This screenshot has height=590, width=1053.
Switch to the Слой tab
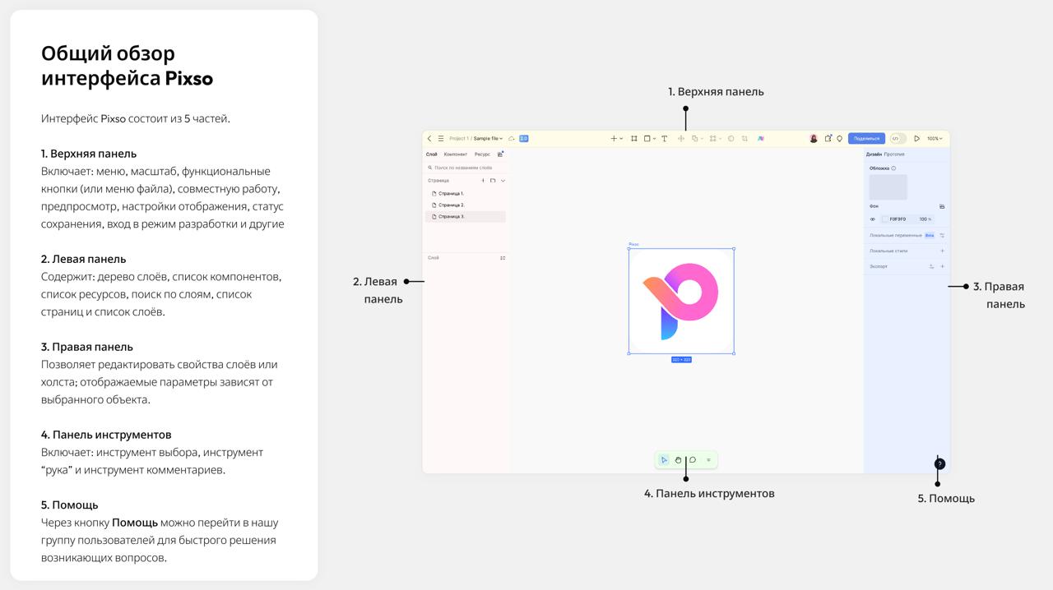[x=431, y=154]
